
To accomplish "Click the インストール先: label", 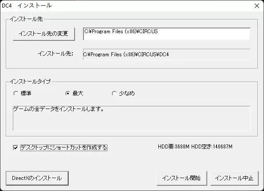I will [55, 54].
